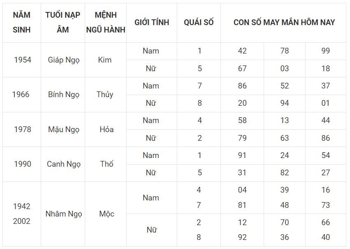Select the "GIỚI TÍNH" header cell
The height and width of the screenshot is (249, 350).
(152, 22)
